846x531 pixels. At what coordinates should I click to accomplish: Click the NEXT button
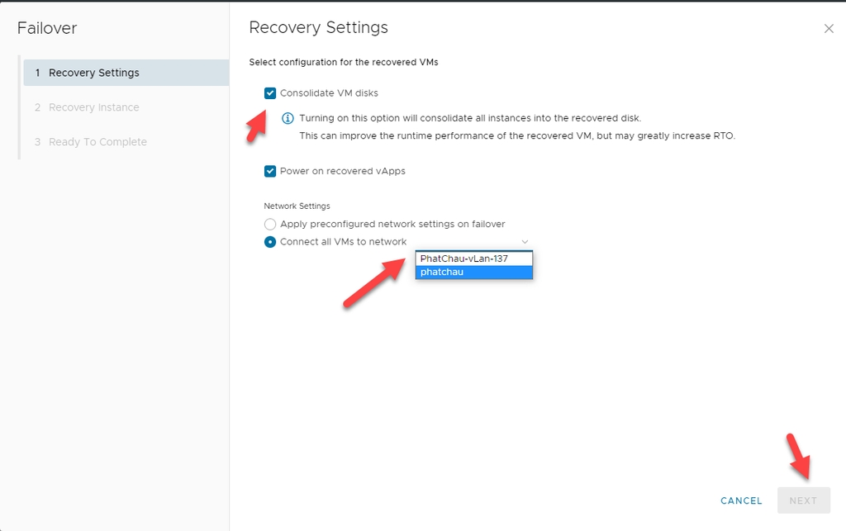[x=803, y=500]
